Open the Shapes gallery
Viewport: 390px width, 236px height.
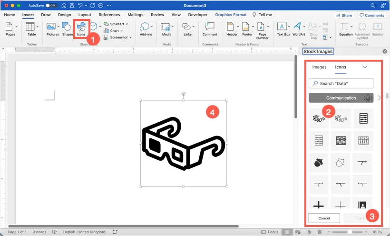pyautogui.click(x=67, y=28)
